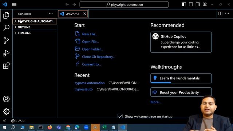Select the Welcome tab
Viewport: 233px width, 131px height.
(x=72, y=14)
